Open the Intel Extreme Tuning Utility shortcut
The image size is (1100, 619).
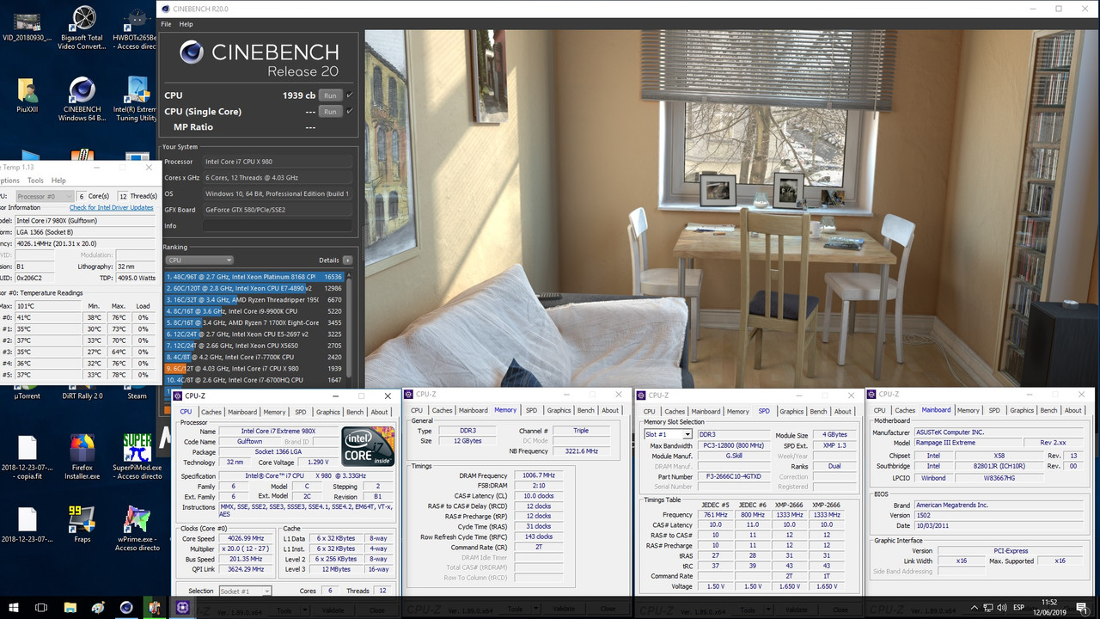tap(137, 98)
